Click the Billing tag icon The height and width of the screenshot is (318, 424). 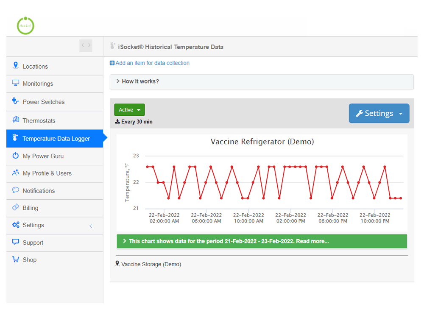point(16,208)
